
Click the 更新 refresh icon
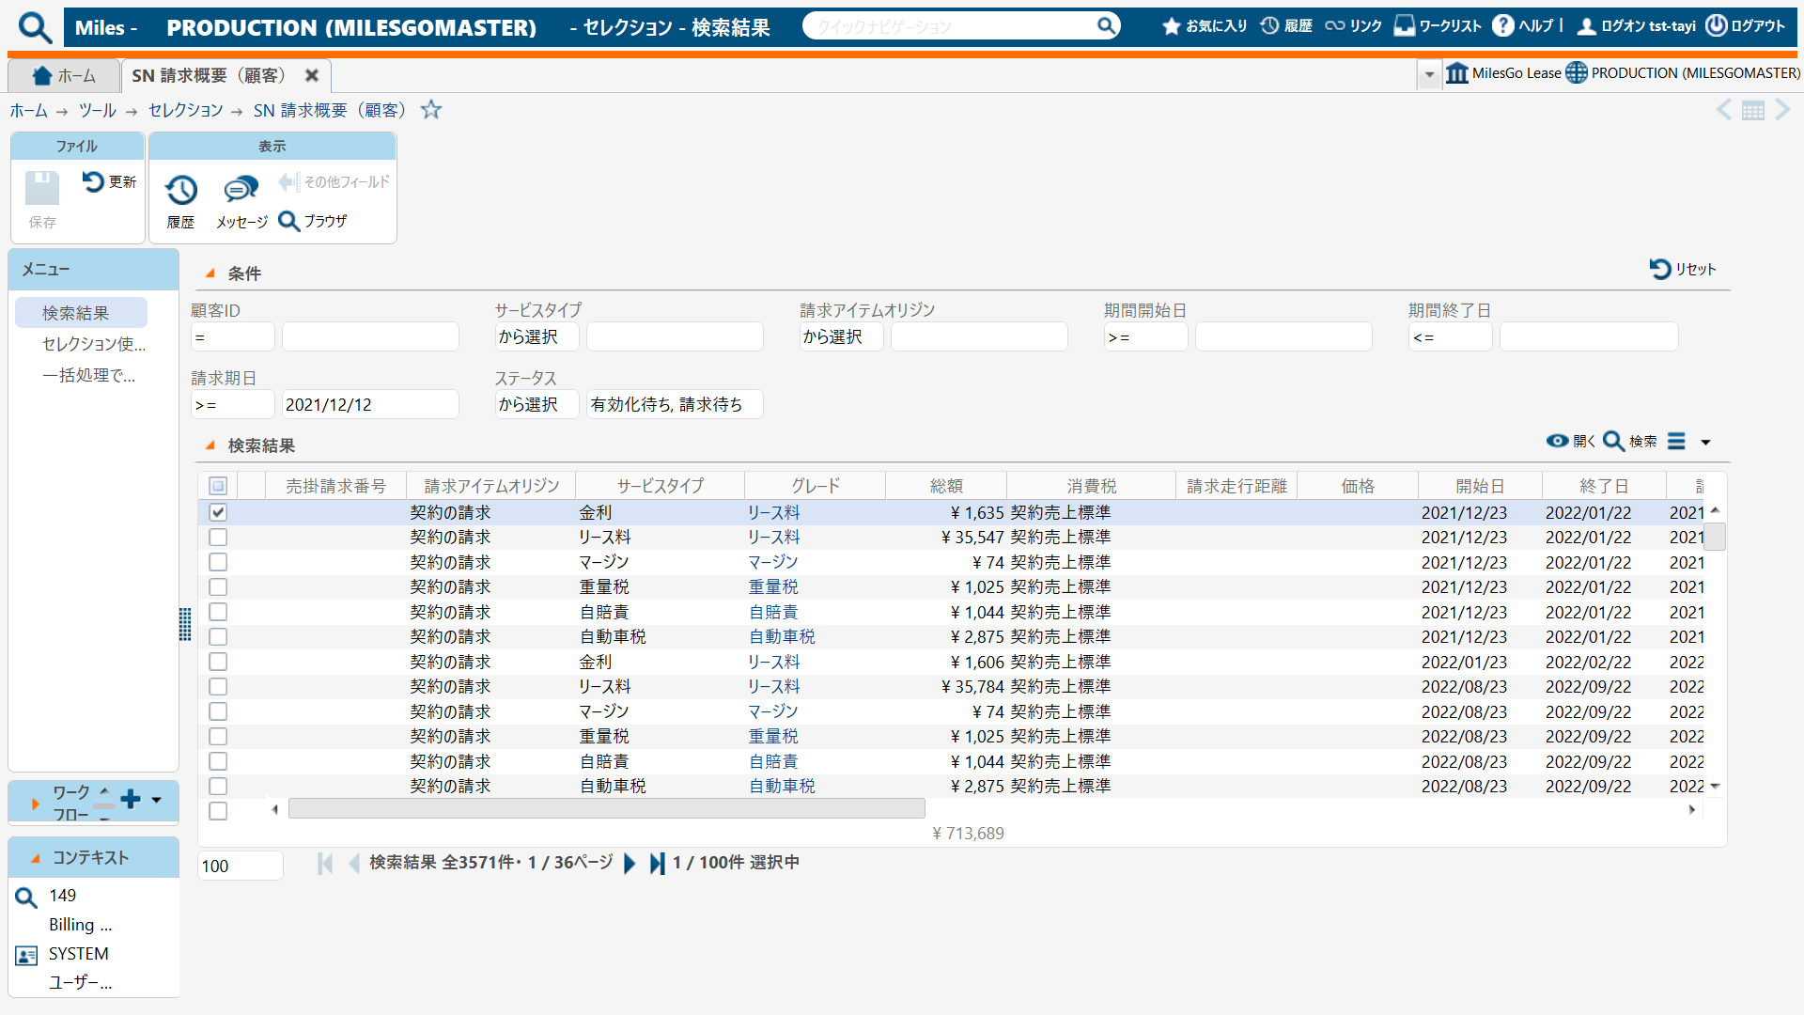pyautogui.click(x=93, y=180)
